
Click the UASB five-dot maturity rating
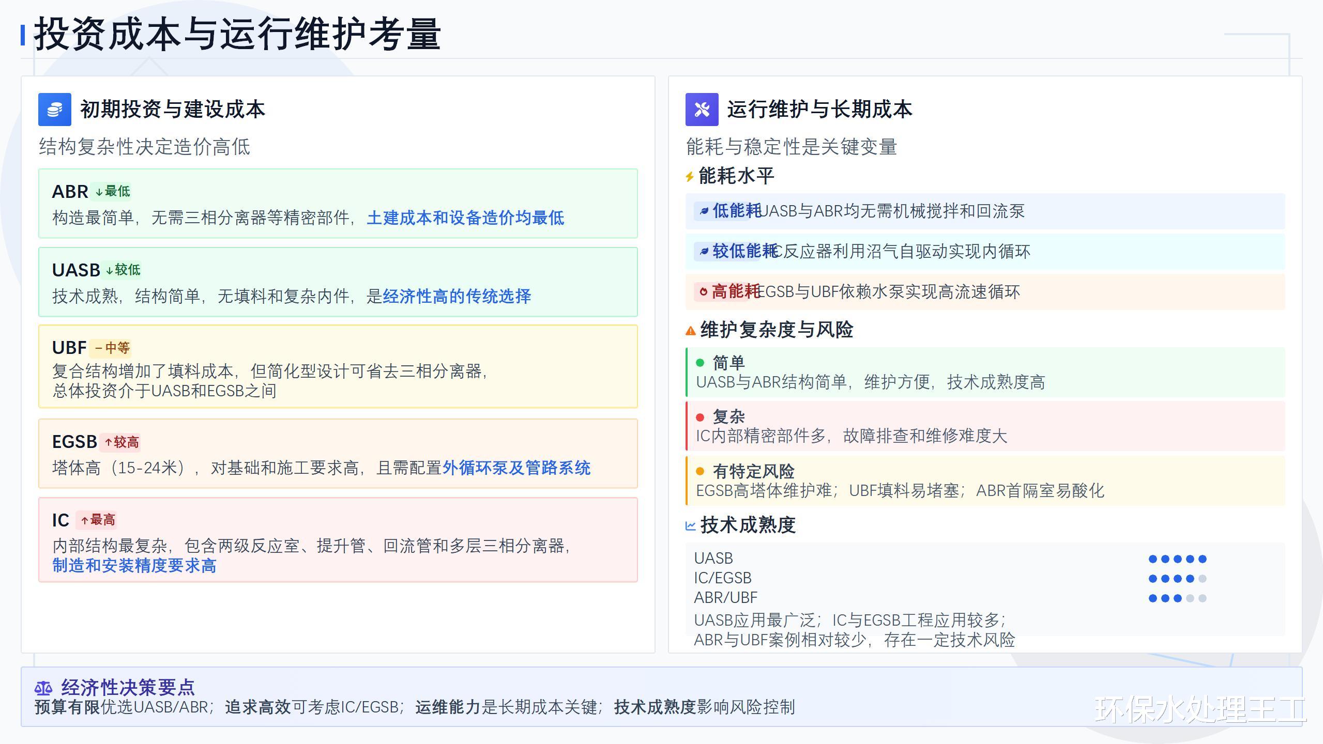coord(1177,559)
